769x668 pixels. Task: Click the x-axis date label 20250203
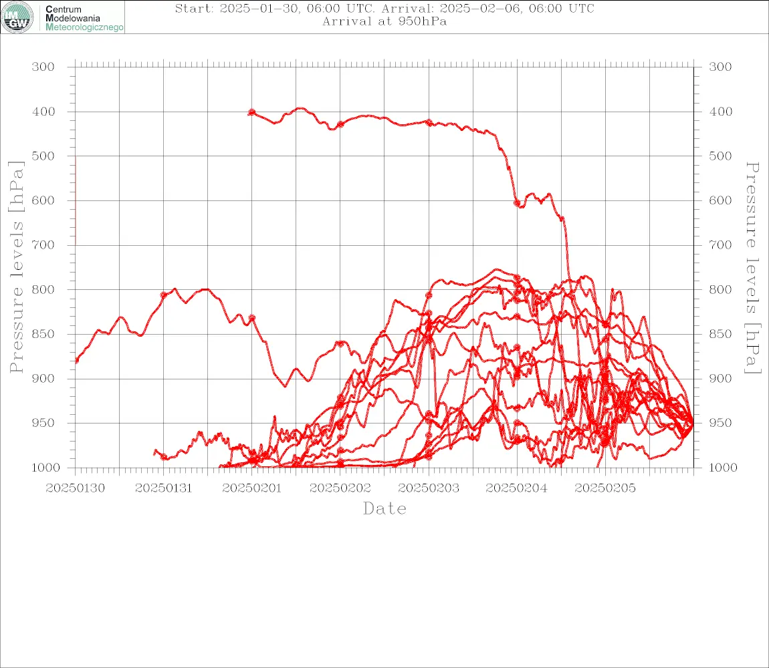[429, 488]
